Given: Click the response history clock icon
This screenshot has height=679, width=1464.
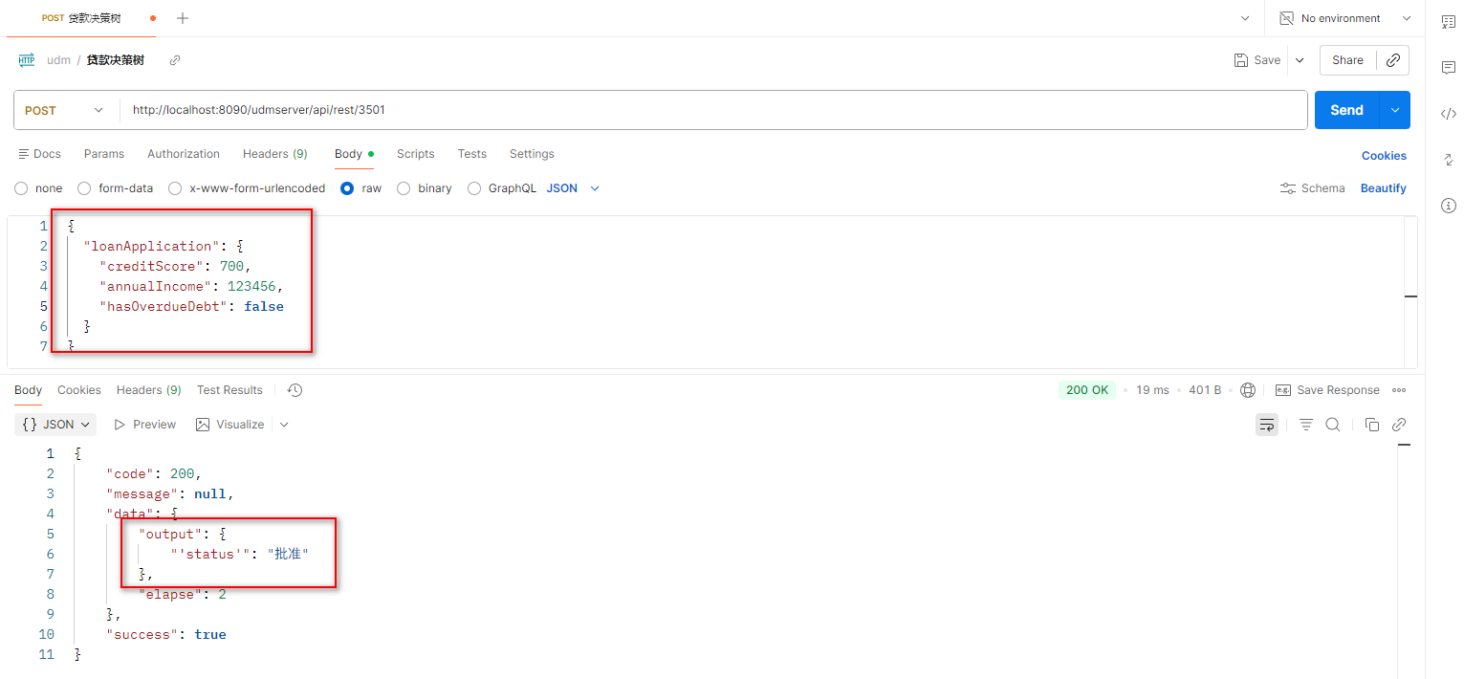Looking at the screenshot, I should [295, 390].
